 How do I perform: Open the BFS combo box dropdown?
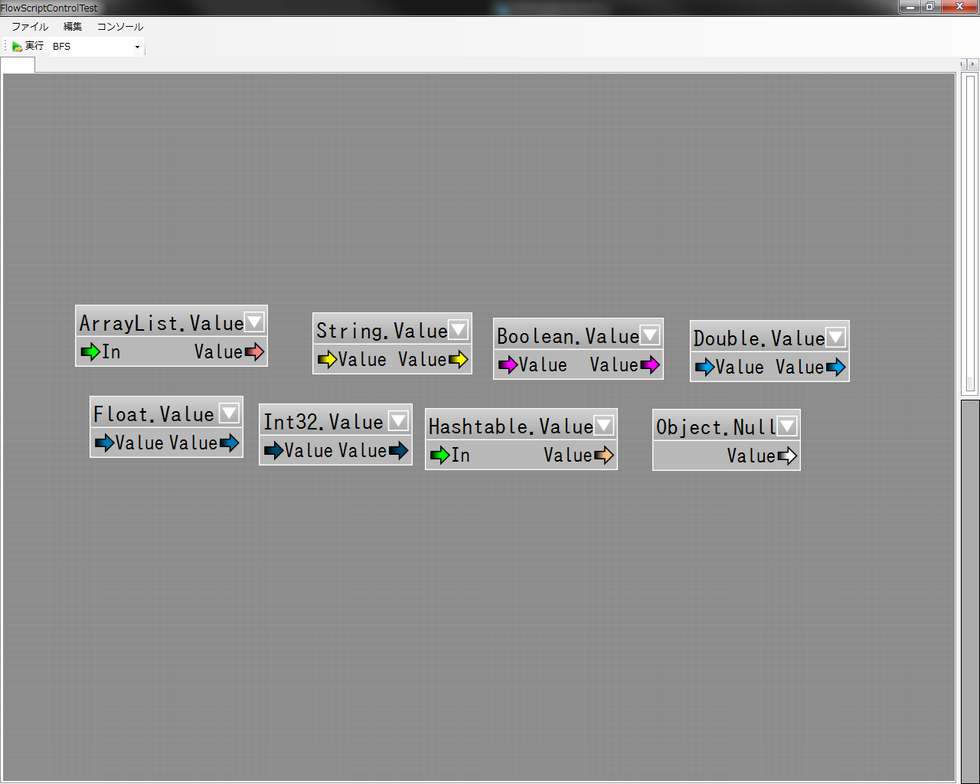(x=137, y=47)
